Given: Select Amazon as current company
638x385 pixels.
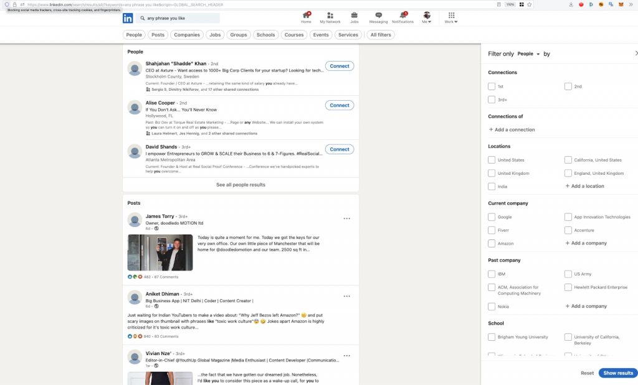Looking at the screenshot, I should pos(492,243).
